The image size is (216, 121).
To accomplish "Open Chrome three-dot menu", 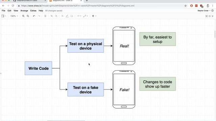I will 213,6.
